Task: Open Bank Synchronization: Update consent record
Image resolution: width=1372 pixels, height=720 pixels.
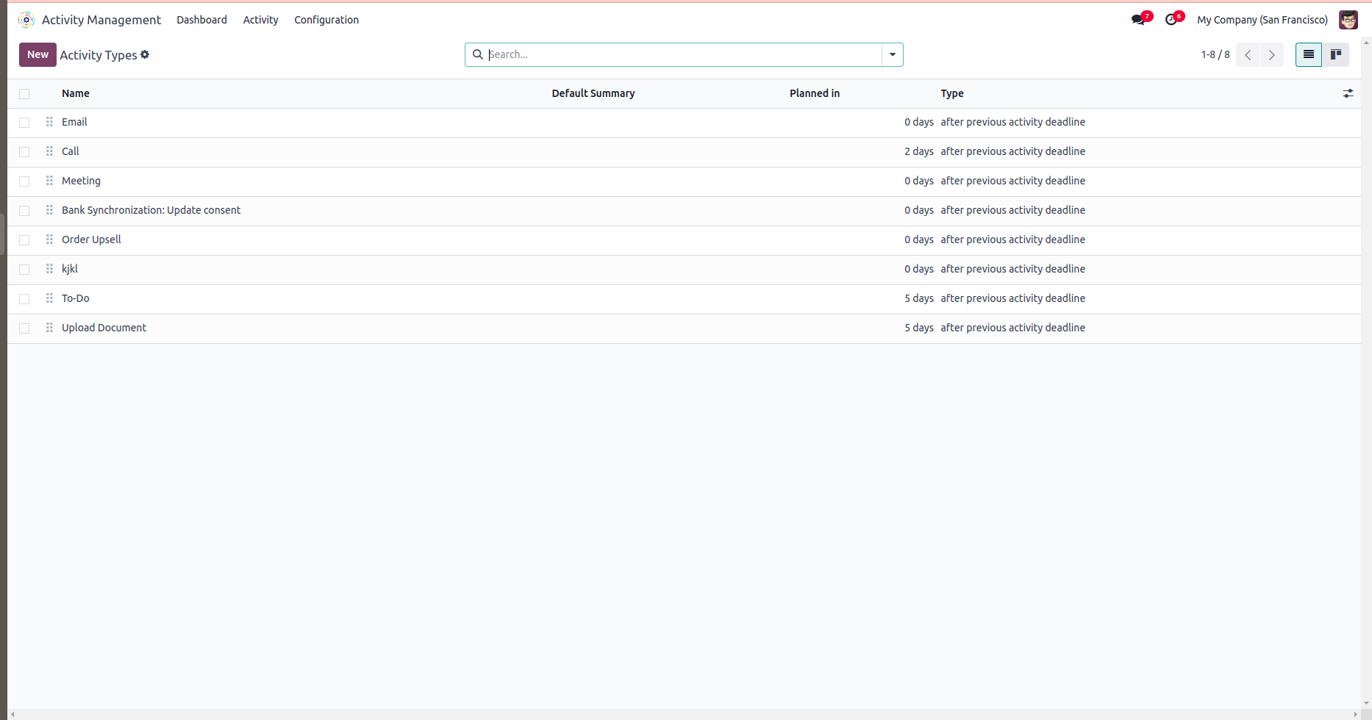Action: click(x=151, y=210)
